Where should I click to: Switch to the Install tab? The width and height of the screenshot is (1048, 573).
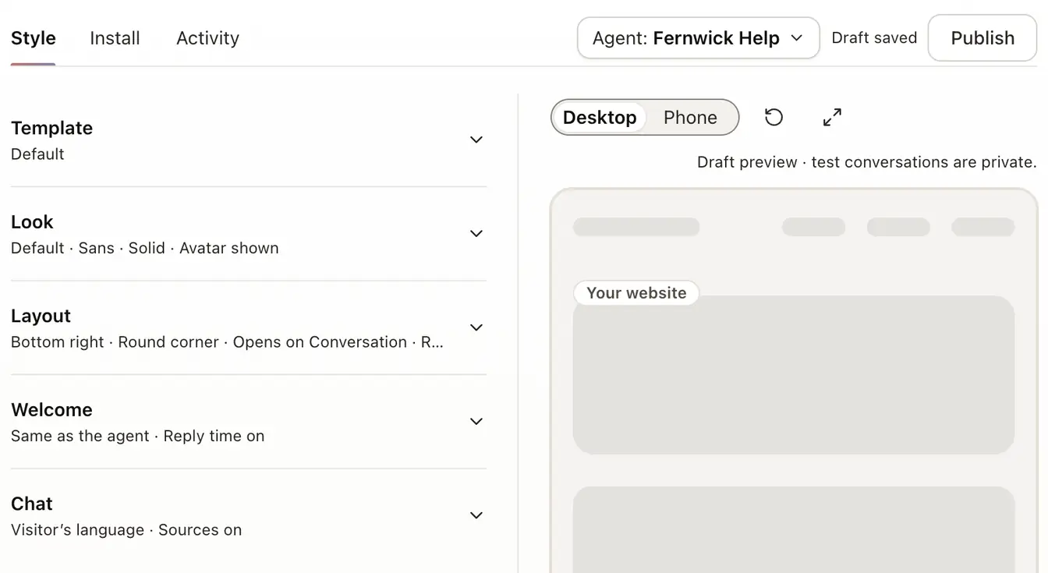pyautogui.click(x=115, y=38)
